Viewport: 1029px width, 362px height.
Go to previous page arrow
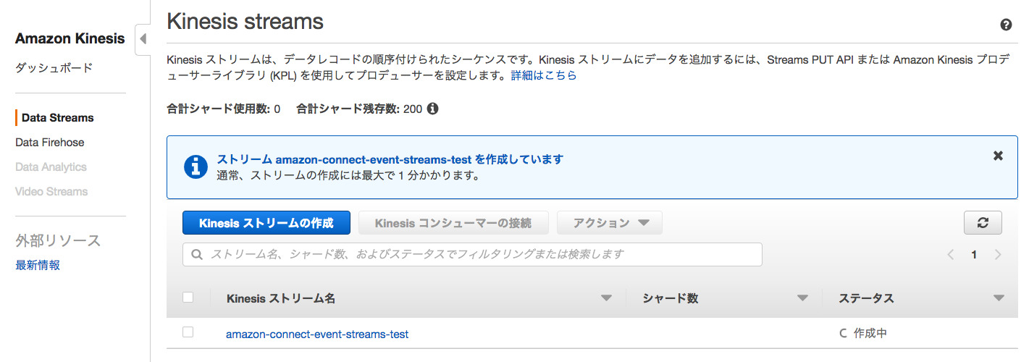point(951,255)
